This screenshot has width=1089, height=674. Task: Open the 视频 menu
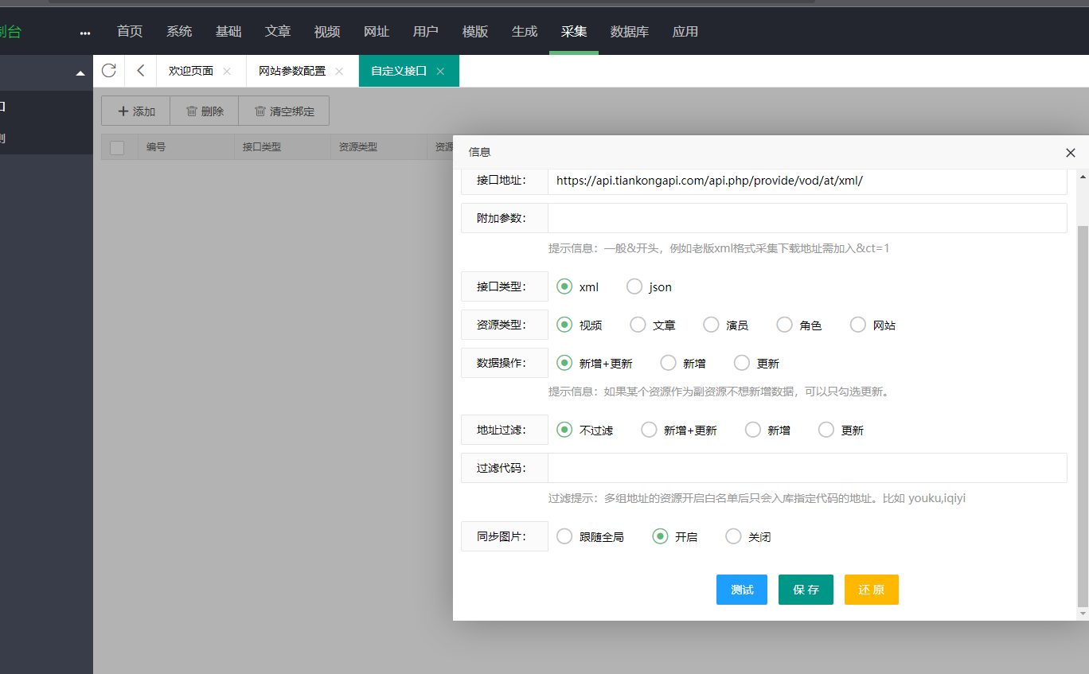click(x=327, y=31)
